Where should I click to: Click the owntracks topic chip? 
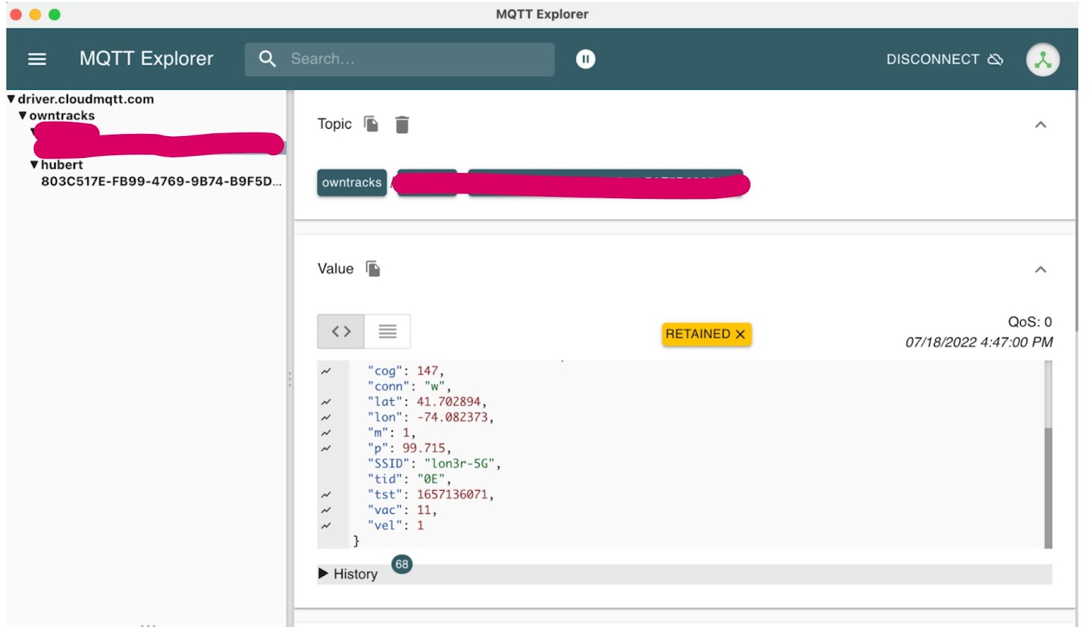point(352,182)
